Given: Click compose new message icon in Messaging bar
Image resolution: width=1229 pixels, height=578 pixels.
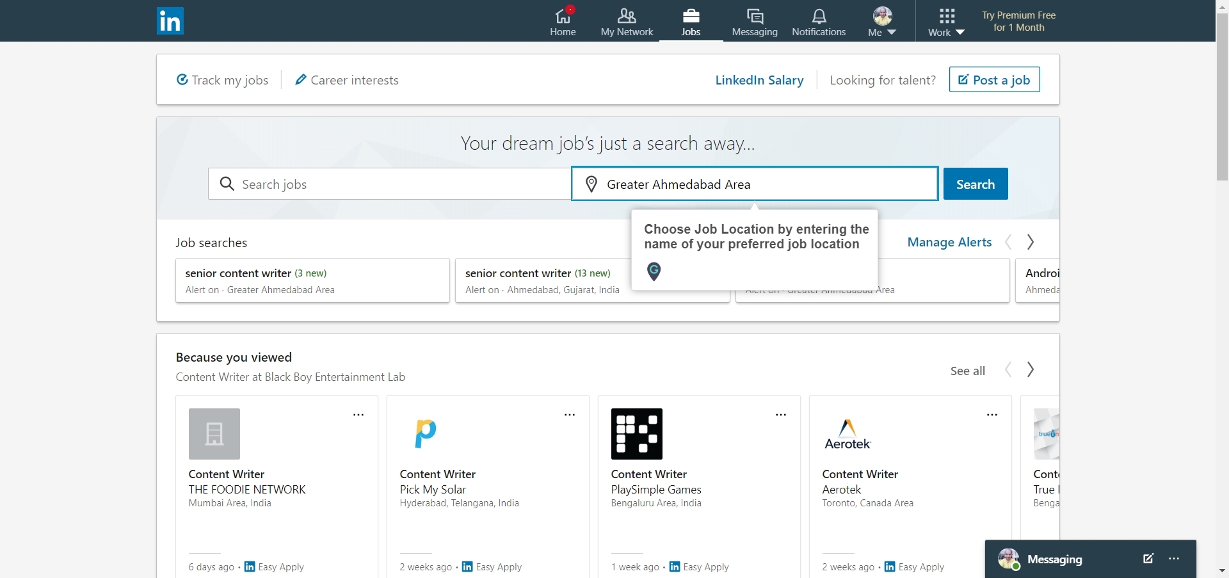Looking at the screenshot, I should (x=1148, y=559).
